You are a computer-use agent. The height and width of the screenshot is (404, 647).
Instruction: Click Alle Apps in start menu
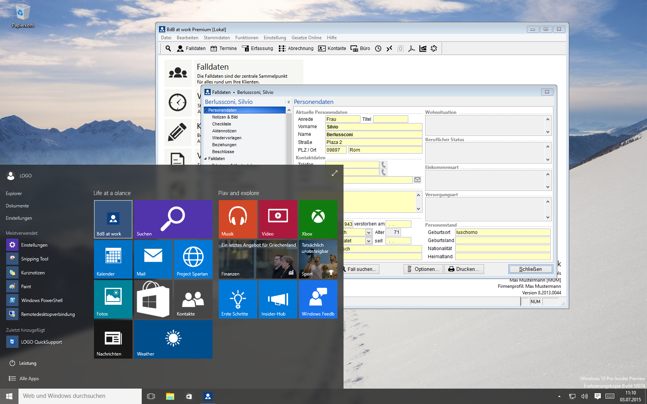[x=24, y=379]
